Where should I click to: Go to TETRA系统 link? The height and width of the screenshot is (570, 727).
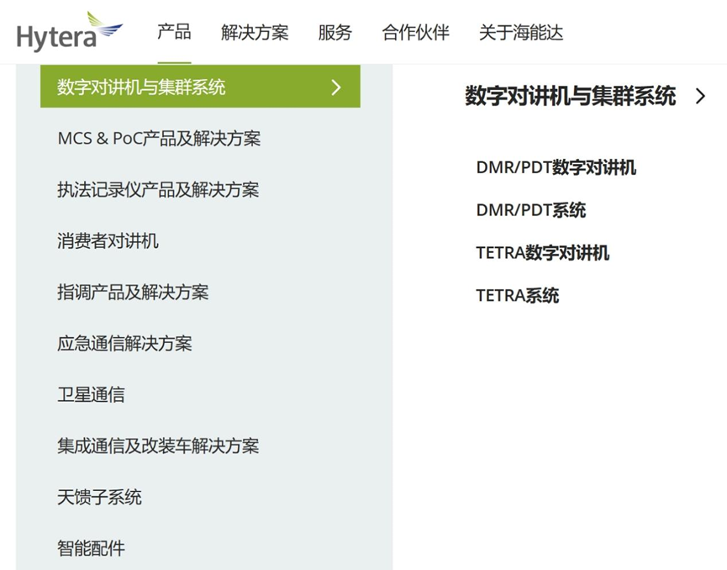click(517, 295)
